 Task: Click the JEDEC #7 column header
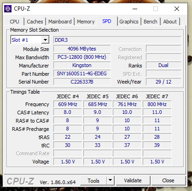click(157, 96)
